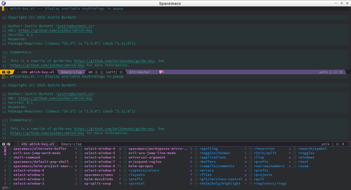
Task: Select the evil-ace-jump-line-mode entry
Action: tap(152, 153)
